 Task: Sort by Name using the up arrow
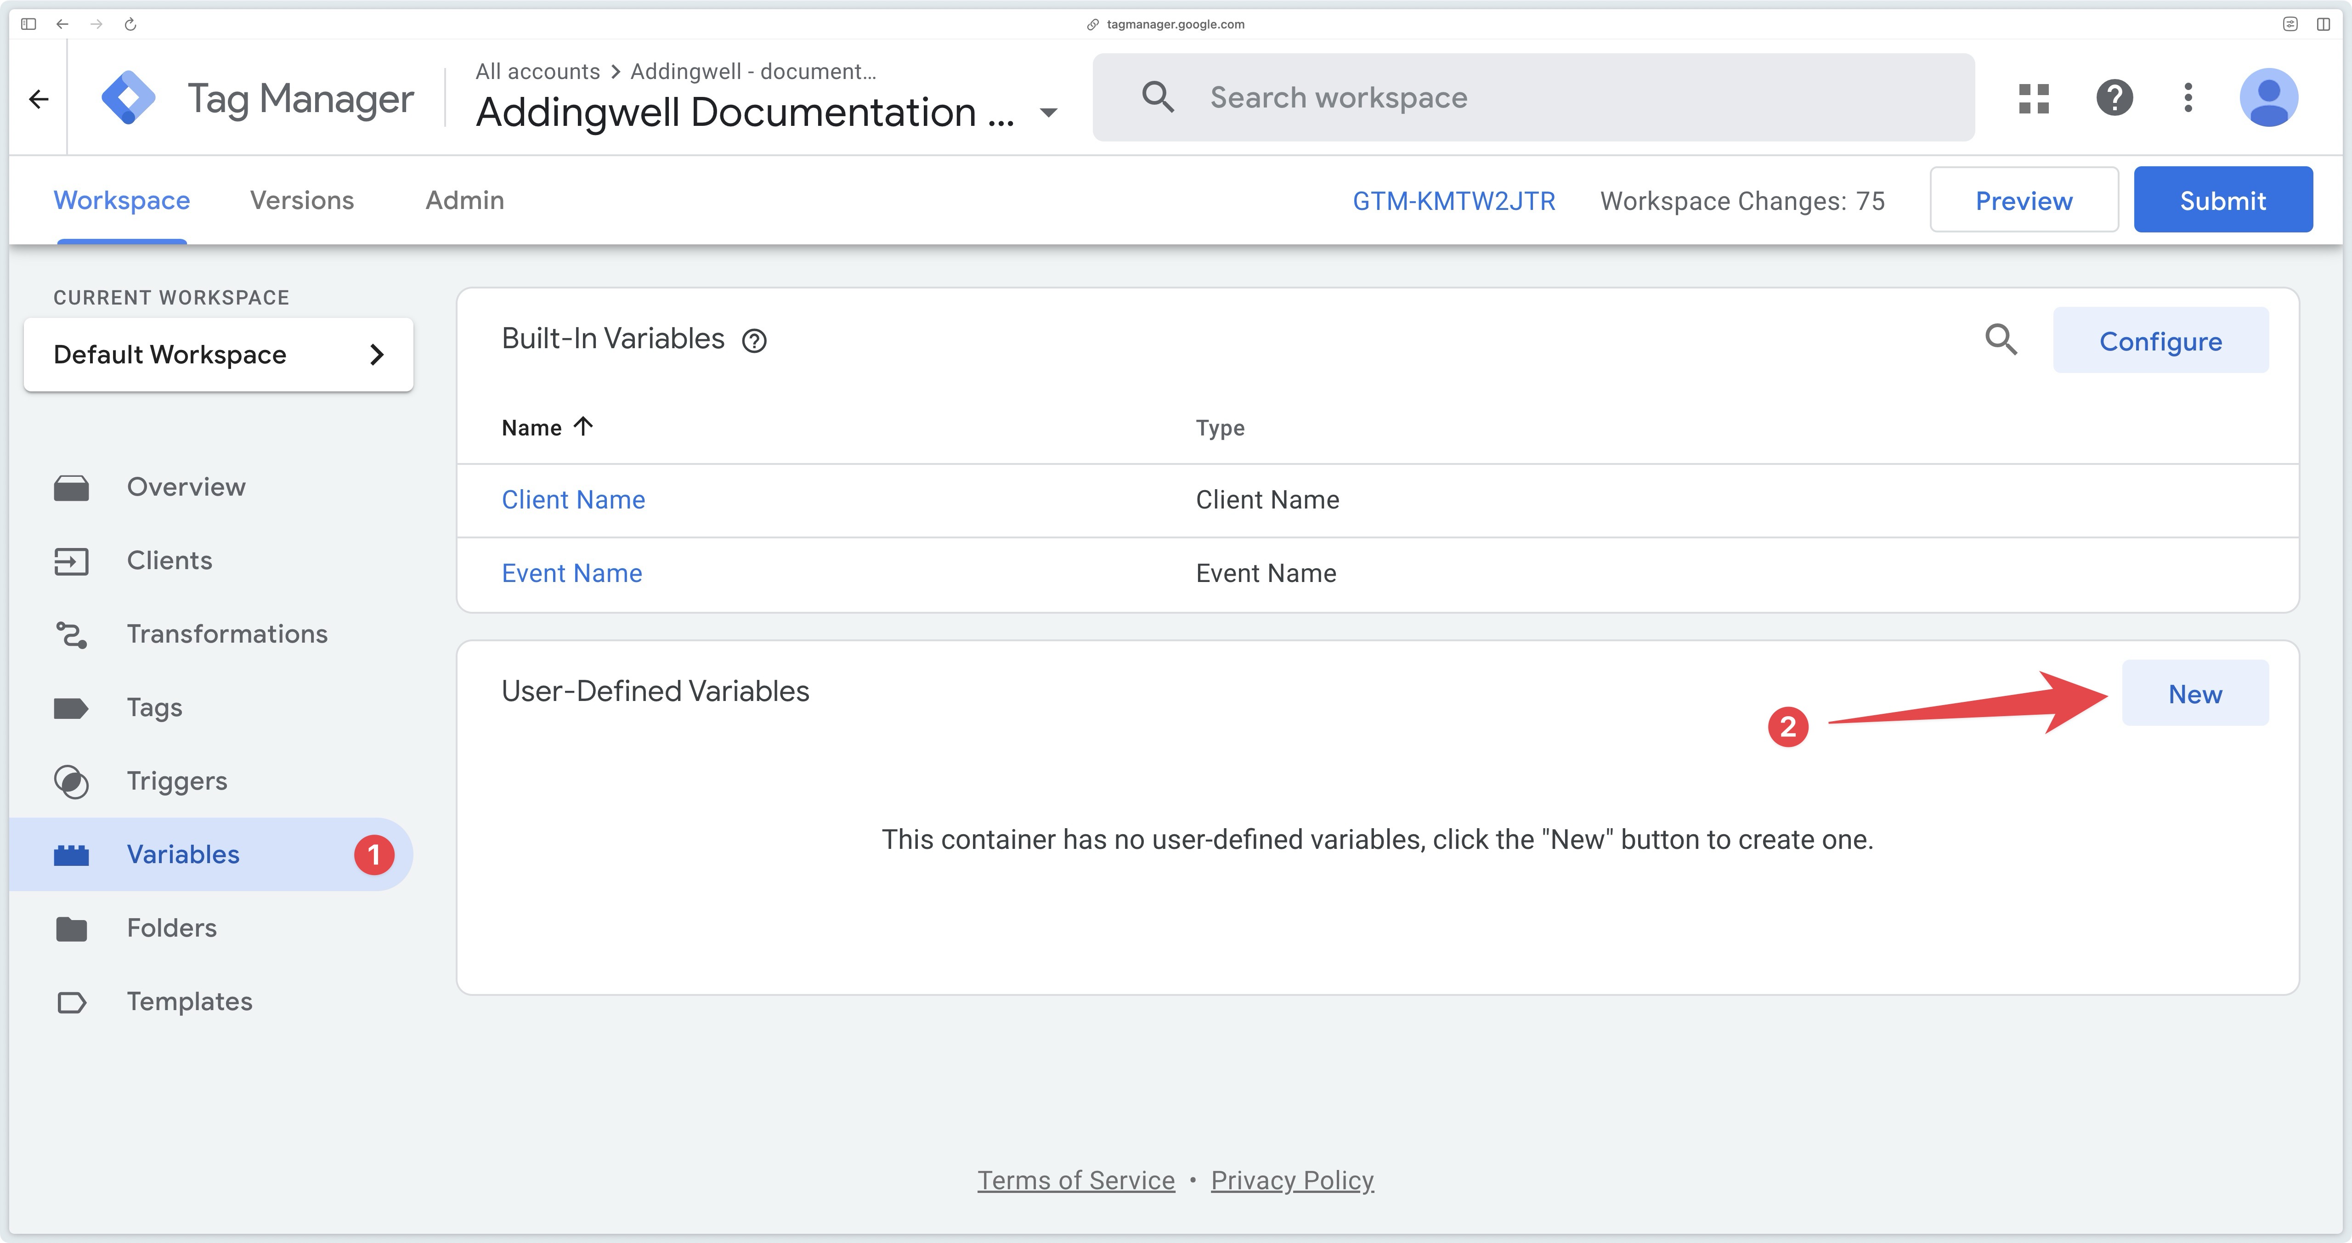click(x=583, y=426)
